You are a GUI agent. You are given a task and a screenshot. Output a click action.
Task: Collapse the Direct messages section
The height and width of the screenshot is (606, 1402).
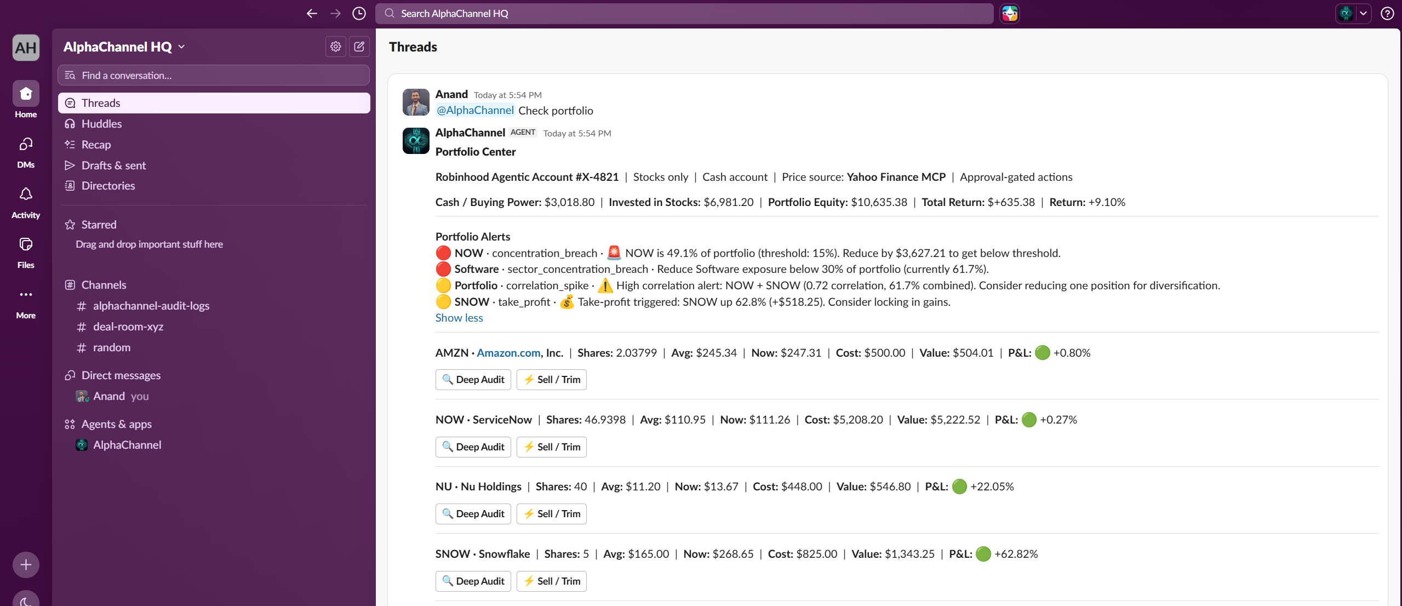(x=121, y=375)
